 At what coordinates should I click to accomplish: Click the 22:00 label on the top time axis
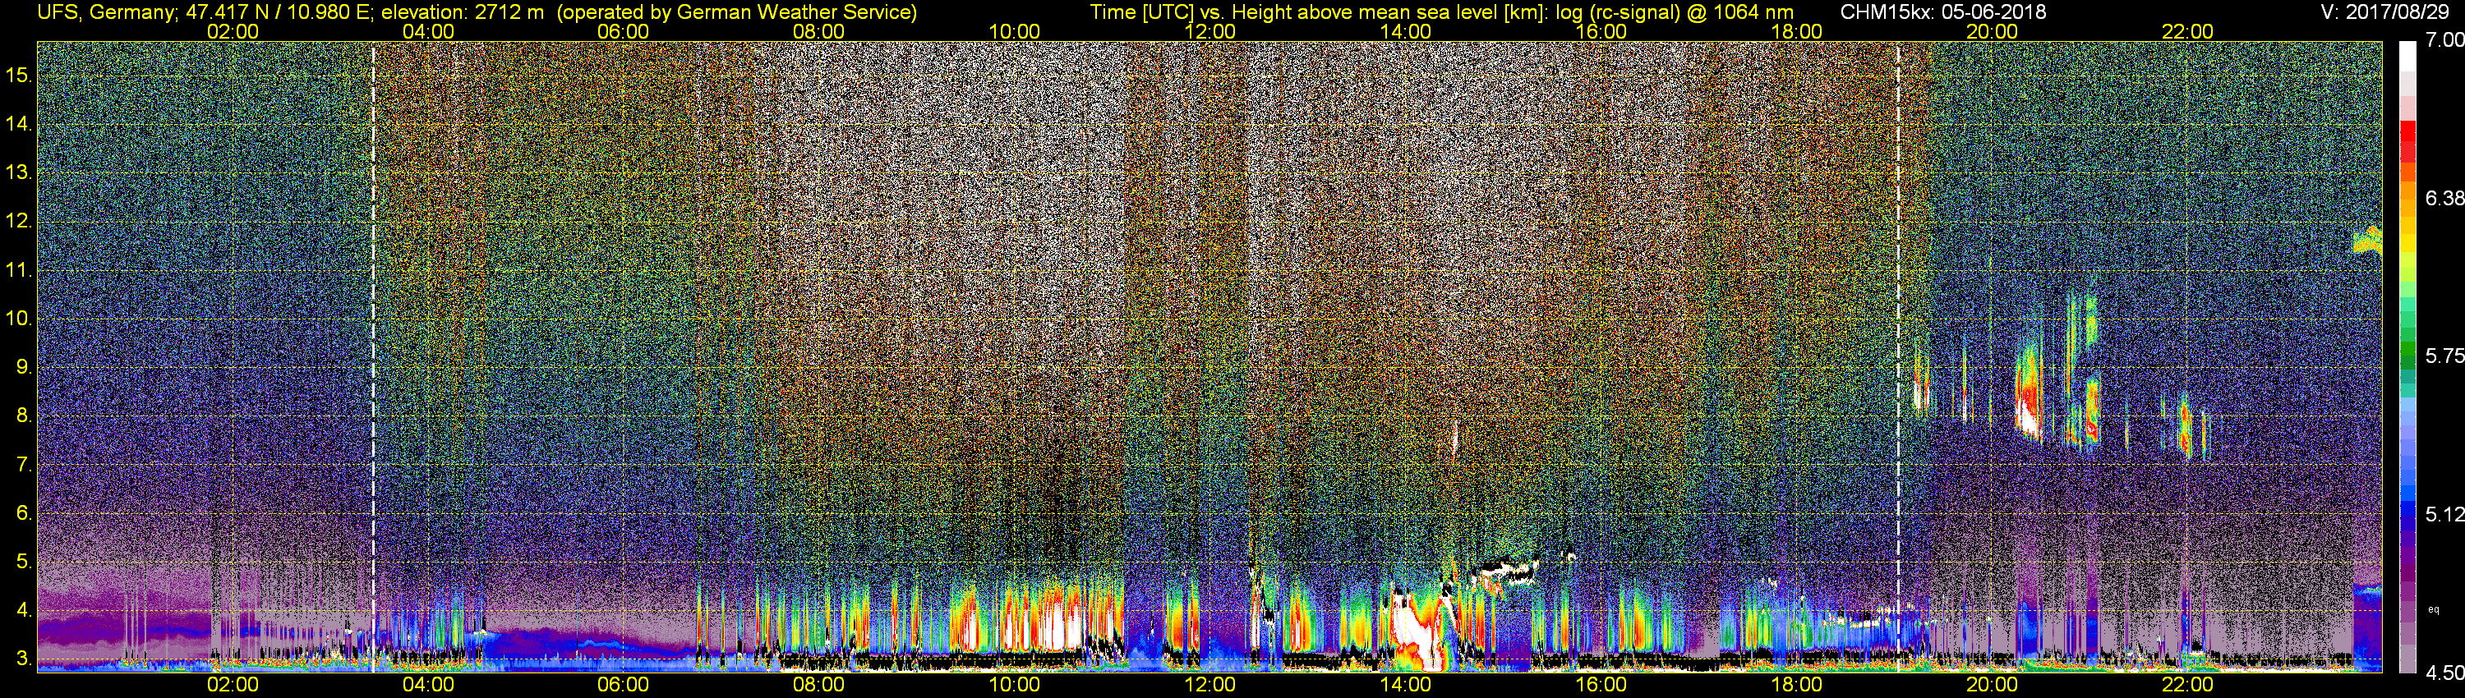pos(2187,31)
